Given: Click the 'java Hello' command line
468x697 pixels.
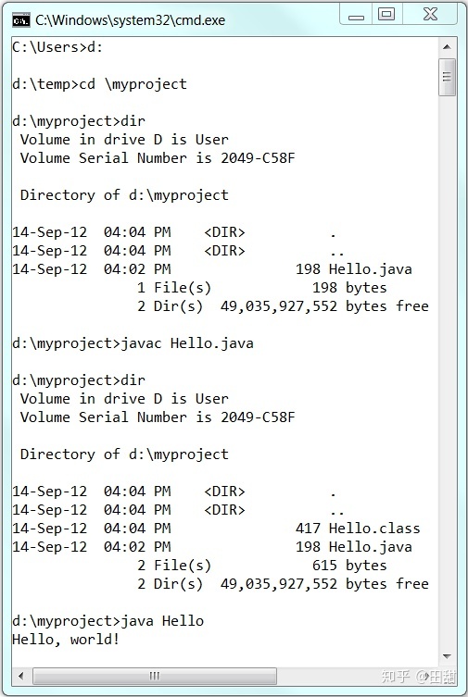Looking at the screenshot, I should [108, 621].
